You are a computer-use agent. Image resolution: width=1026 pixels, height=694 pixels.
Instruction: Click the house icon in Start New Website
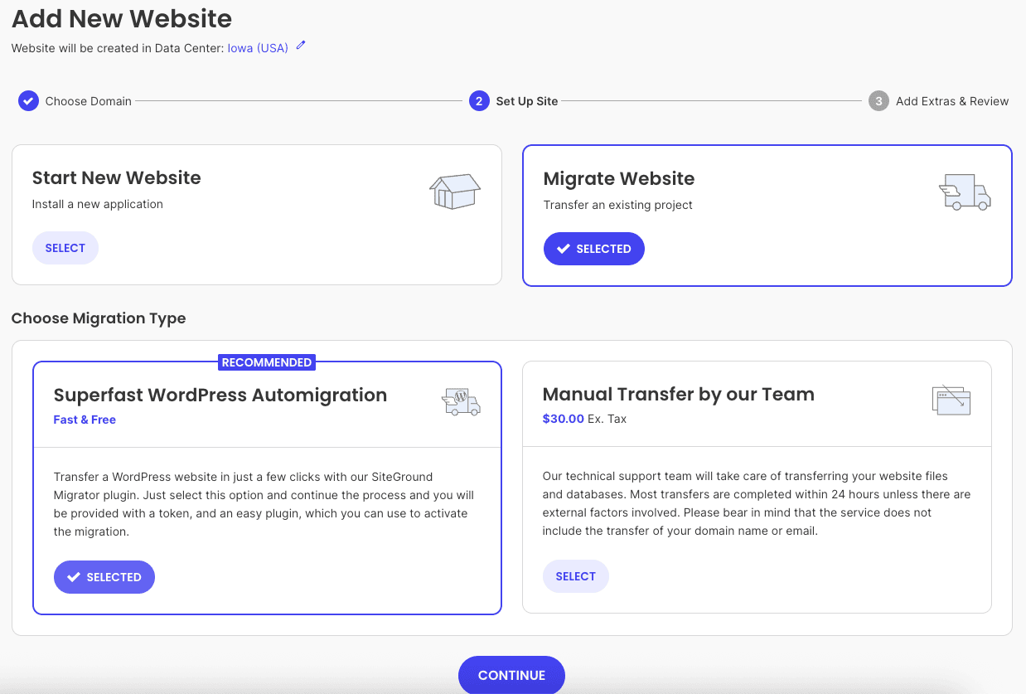pyautogui.click(x=455, y=192)
